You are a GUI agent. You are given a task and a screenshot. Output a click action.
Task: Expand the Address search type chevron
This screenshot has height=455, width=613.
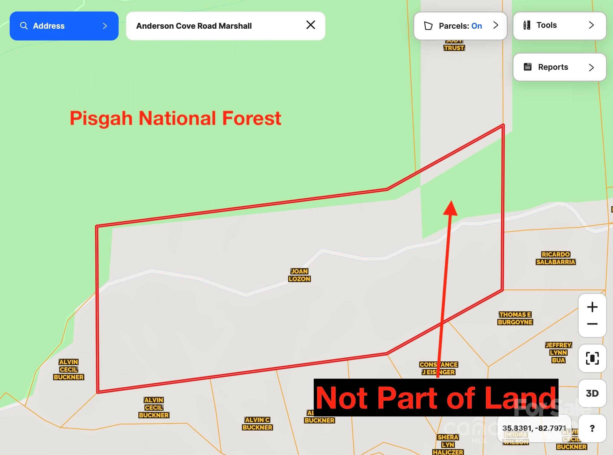105,26
